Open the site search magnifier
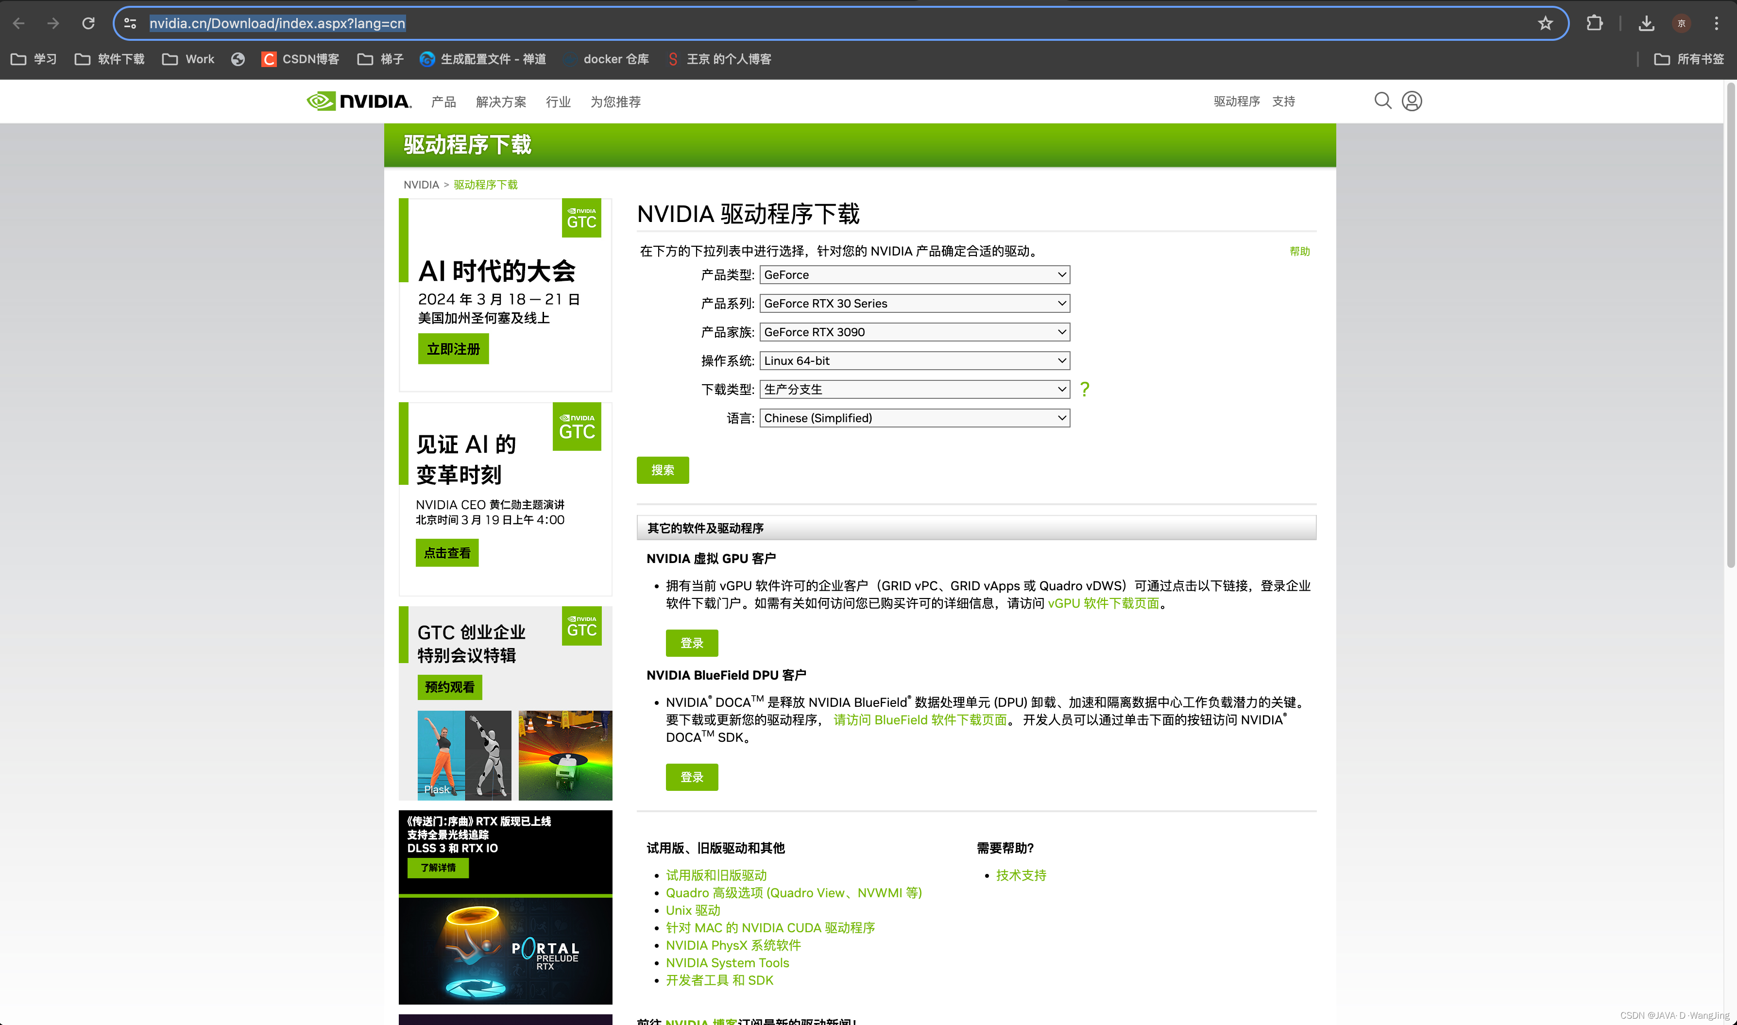 click(x=1382, y=101)
